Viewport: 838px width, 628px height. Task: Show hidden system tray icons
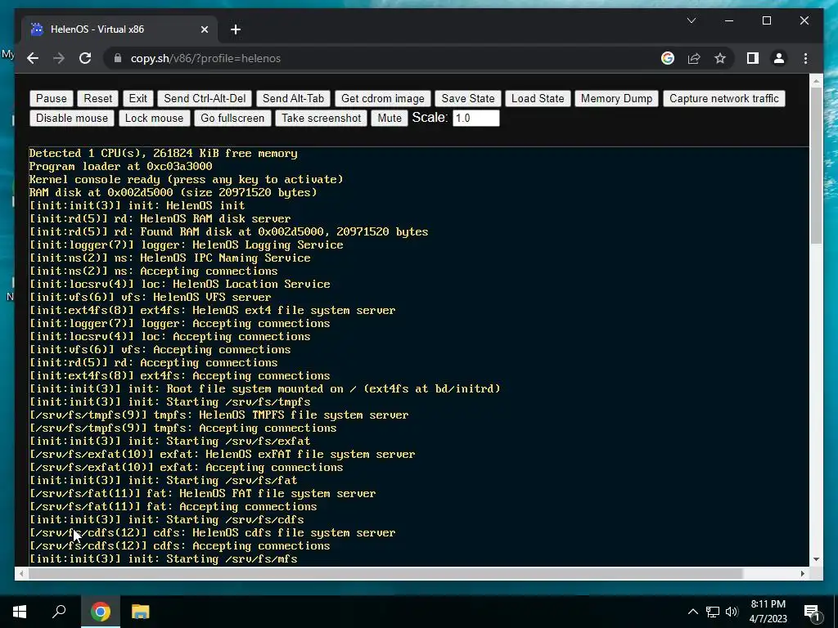(692, 612)
